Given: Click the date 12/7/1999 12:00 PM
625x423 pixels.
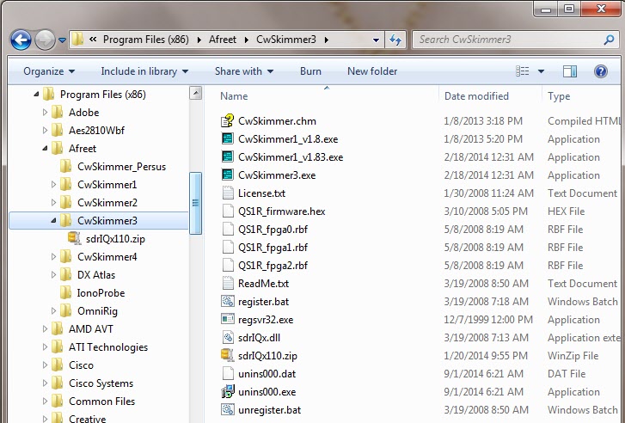Looking at the screenshot, I should point(488,320).
